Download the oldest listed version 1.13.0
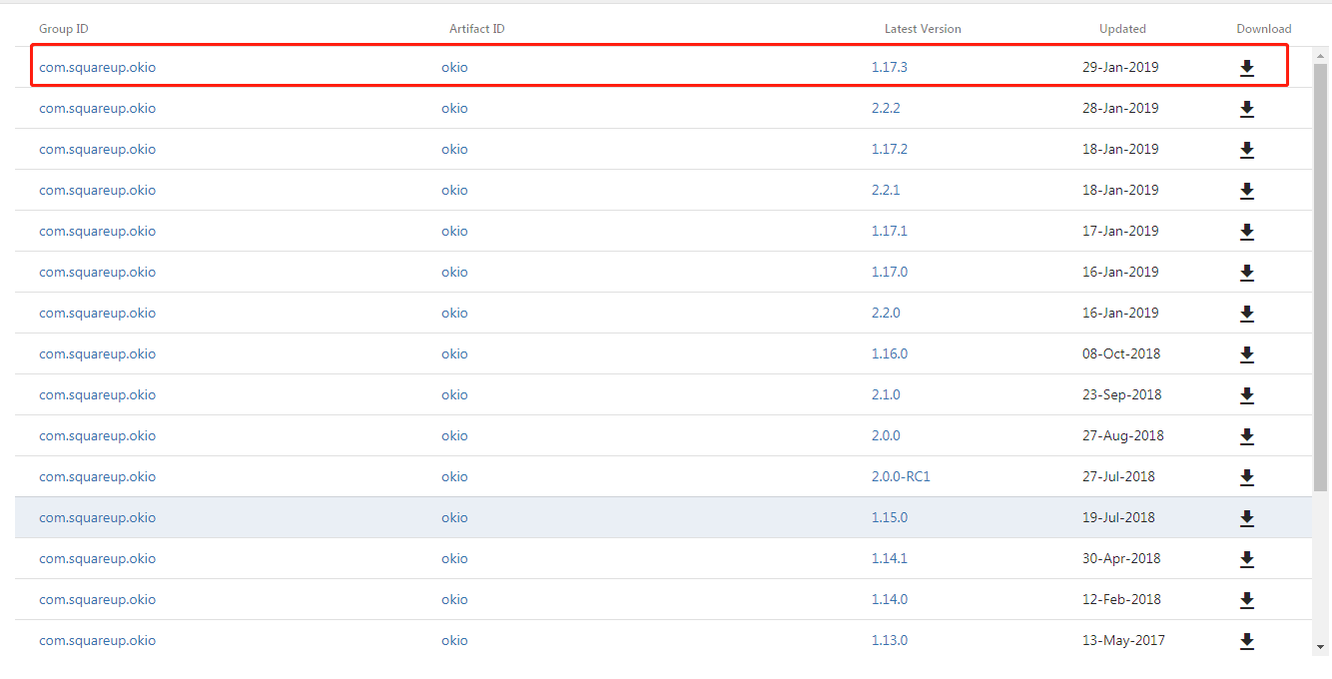 point(1246,641)
